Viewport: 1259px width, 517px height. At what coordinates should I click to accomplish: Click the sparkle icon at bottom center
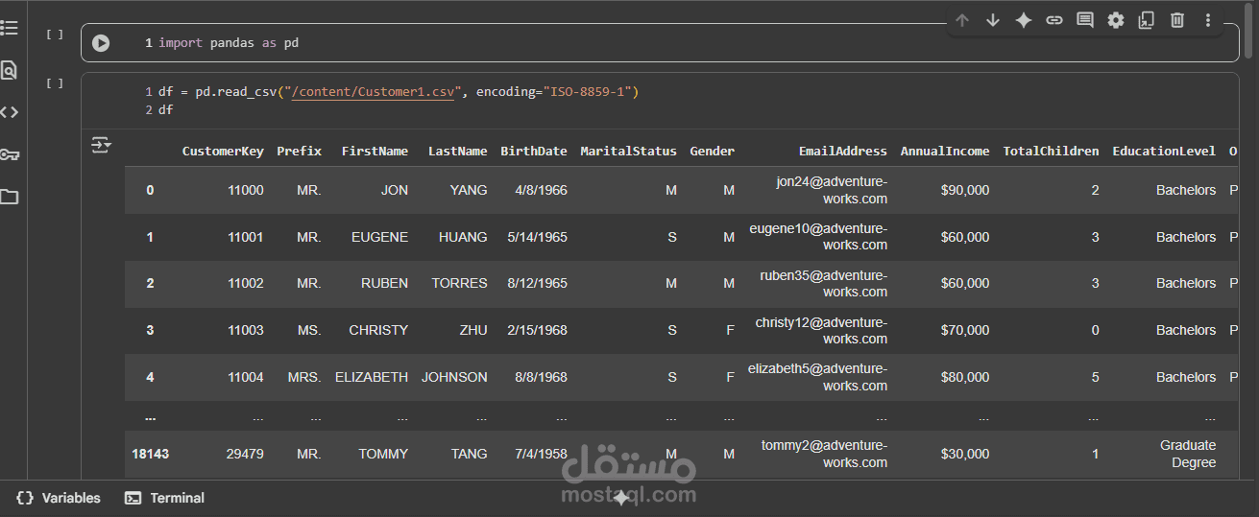[621, 497]
